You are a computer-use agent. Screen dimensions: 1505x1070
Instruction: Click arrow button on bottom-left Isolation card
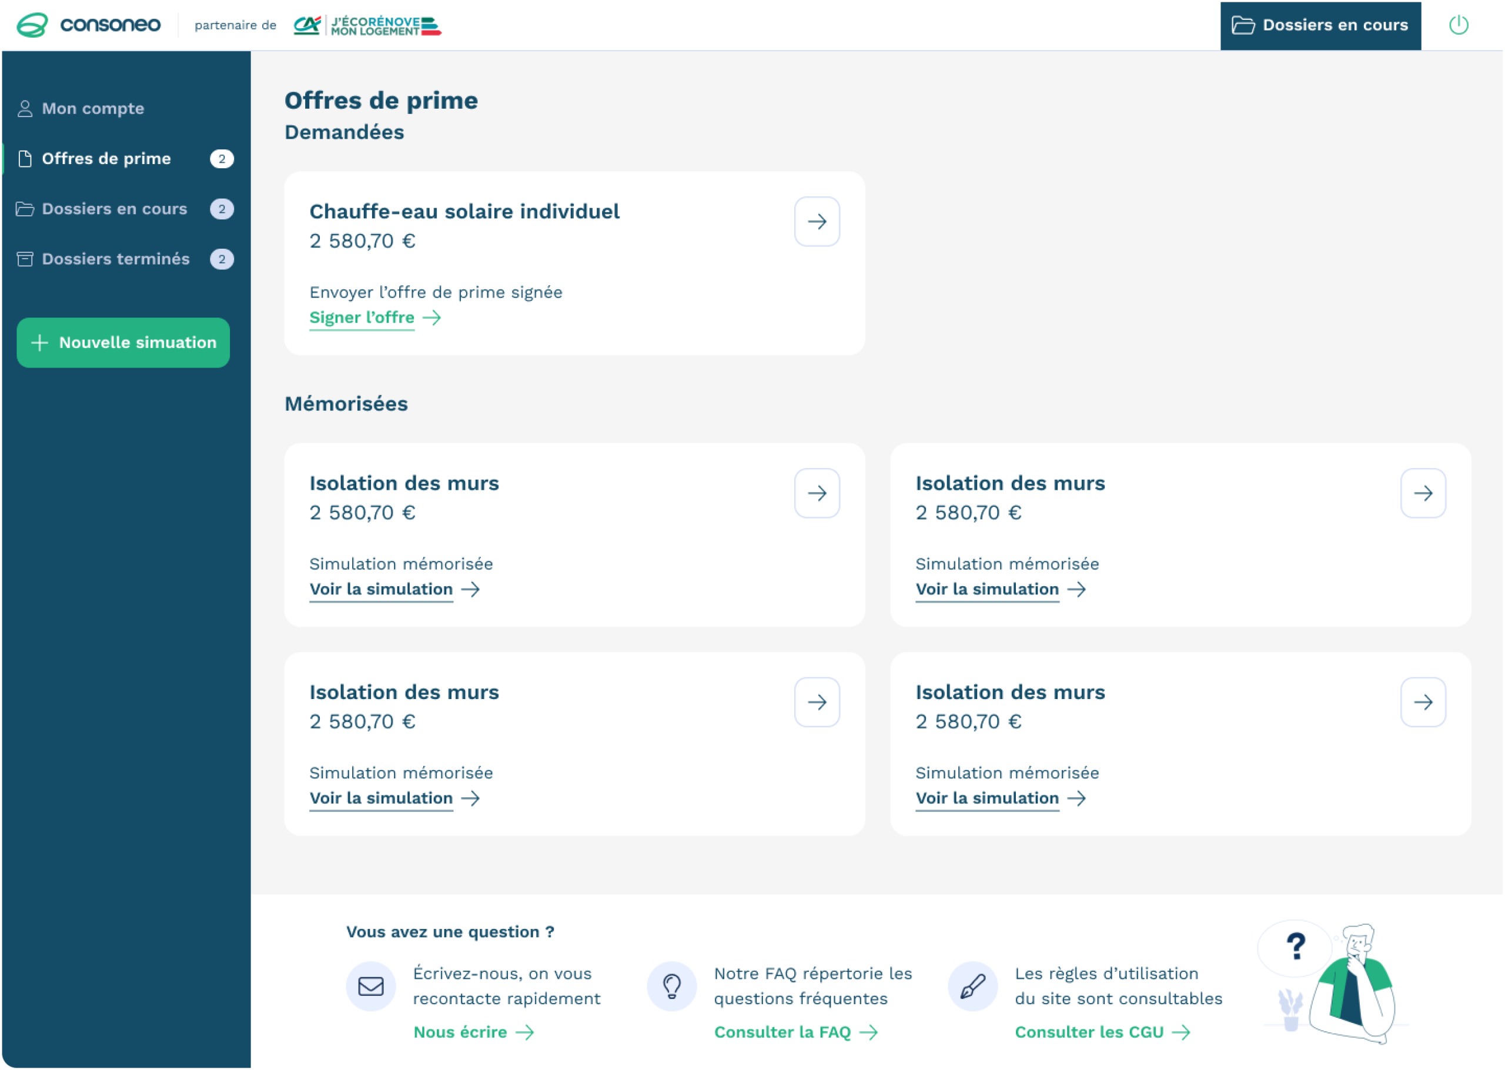(817, 703)
